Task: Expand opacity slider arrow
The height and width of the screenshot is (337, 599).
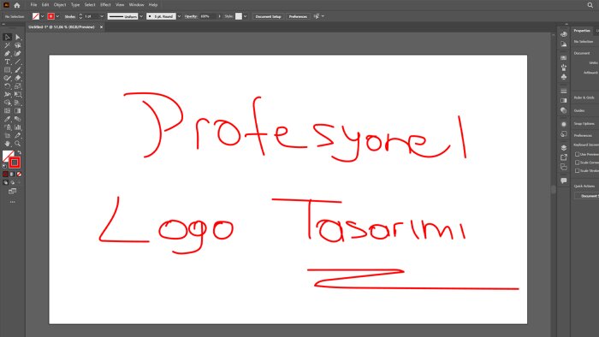Action: pyautogui.click(x=219, y=16)
